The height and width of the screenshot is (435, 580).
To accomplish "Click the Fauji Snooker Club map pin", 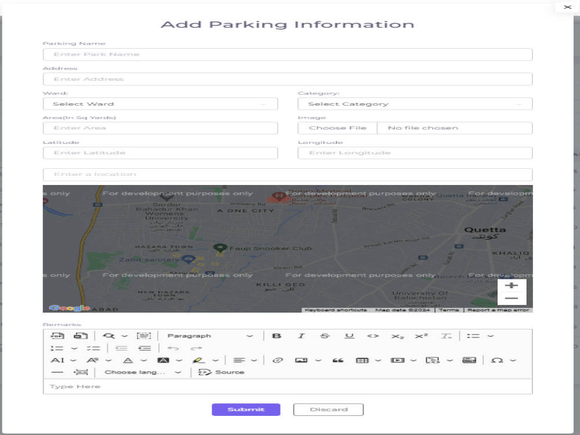I will click(x=220, y=248).
